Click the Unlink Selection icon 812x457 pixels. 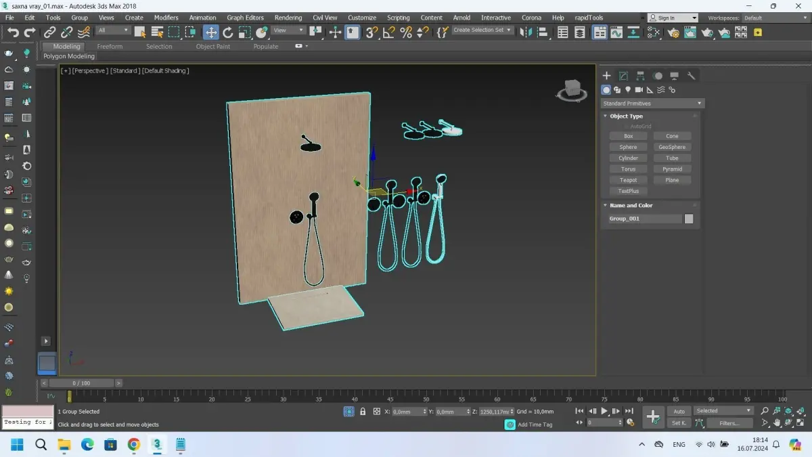click(67, 32)
